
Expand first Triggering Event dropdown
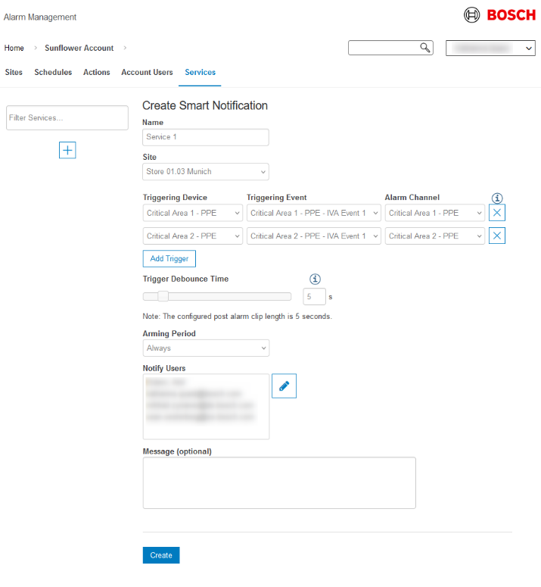[313, 214]
